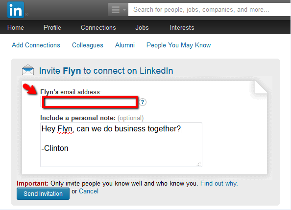Screen dimensions: 291x210
Task: Open the Profile menu item
Action: coord(52,27)
